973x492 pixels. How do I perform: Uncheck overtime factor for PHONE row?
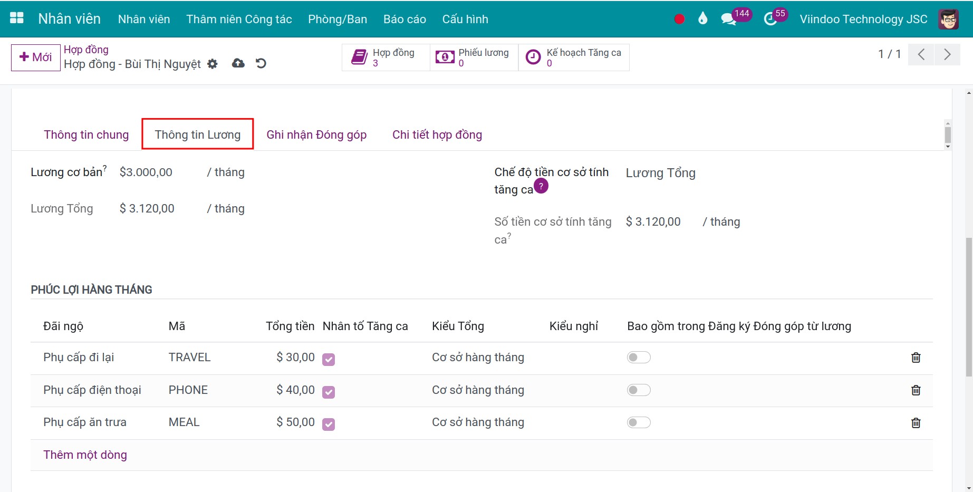329,392
